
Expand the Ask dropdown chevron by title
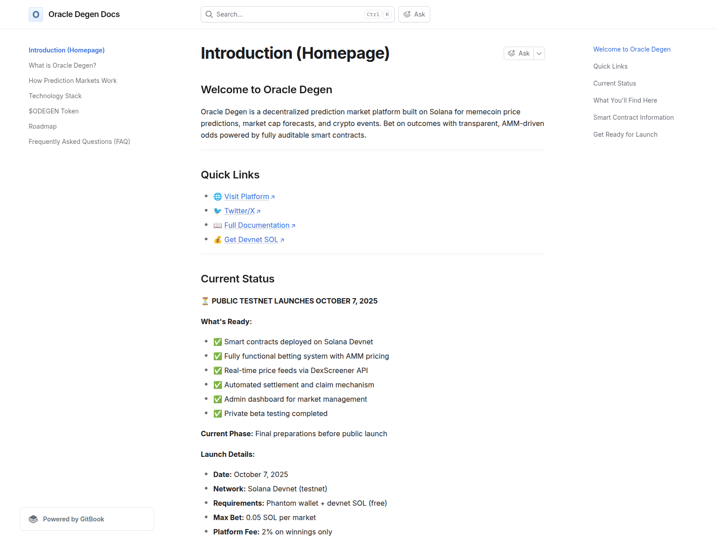(539, 53)
